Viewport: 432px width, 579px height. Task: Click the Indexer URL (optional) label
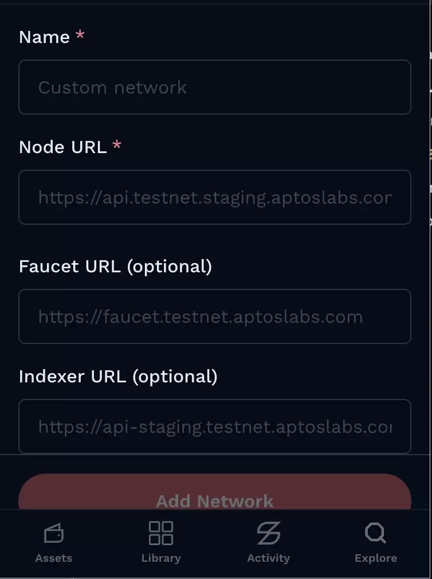118,376
